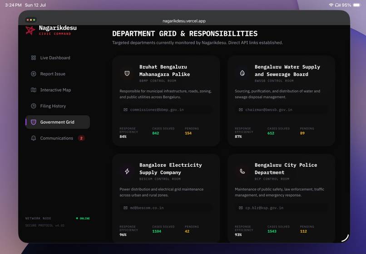
Task: Click the BESCOM CONTROL ROOM label
Action: [x=160, y=179]
